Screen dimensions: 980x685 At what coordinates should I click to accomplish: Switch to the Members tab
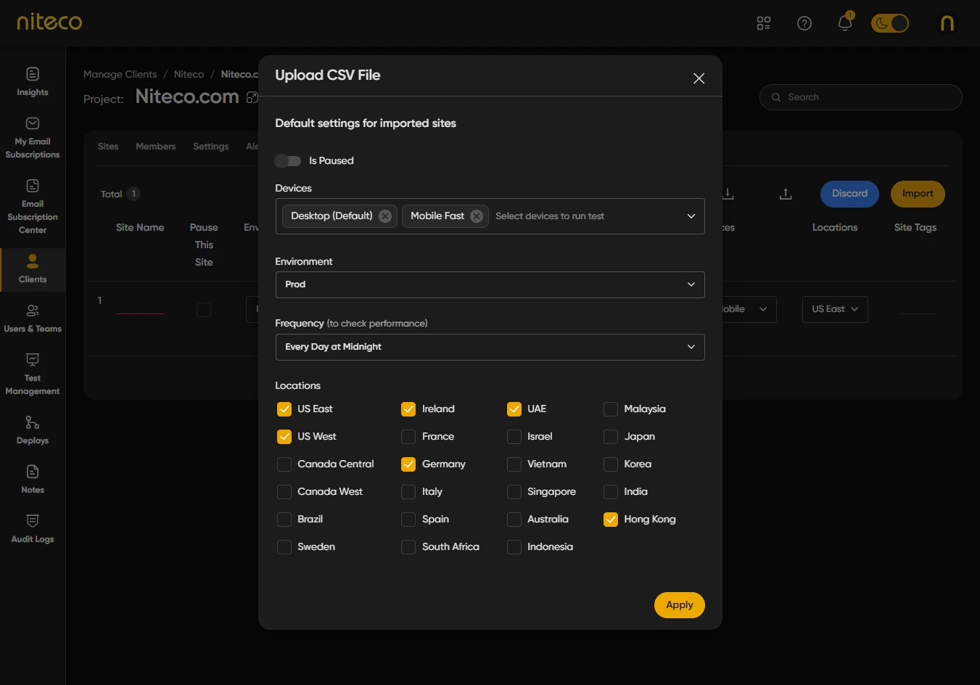(x=155, y=147)
